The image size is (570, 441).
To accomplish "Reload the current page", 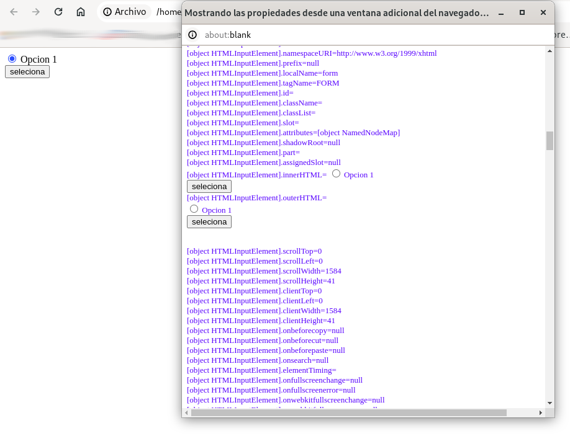I will tap(58, 12).
